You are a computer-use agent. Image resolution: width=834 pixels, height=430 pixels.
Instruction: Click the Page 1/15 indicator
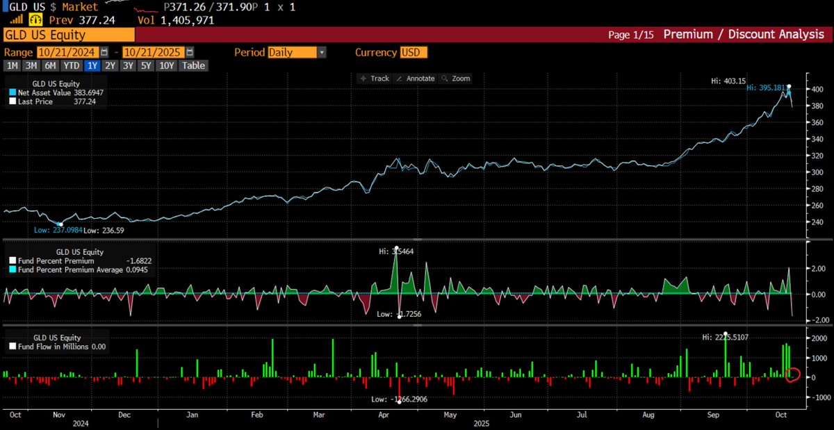[631, 35]
